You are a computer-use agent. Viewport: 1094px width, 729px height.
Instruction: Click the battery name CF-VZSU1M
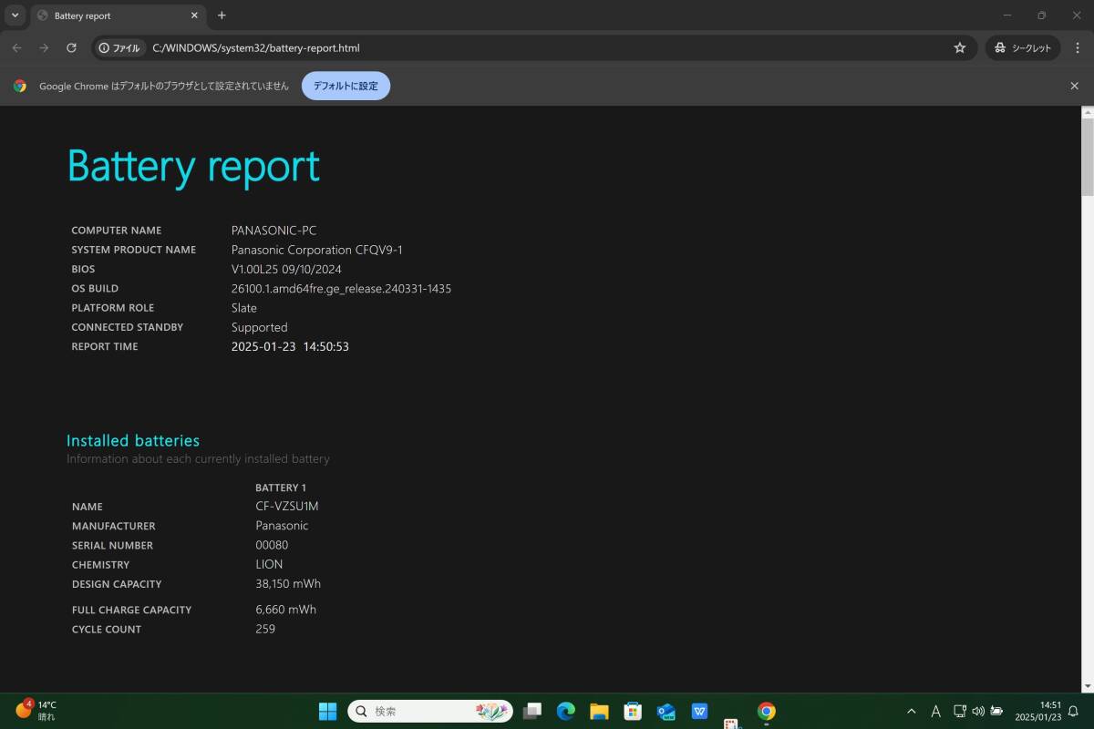(287, 507)
